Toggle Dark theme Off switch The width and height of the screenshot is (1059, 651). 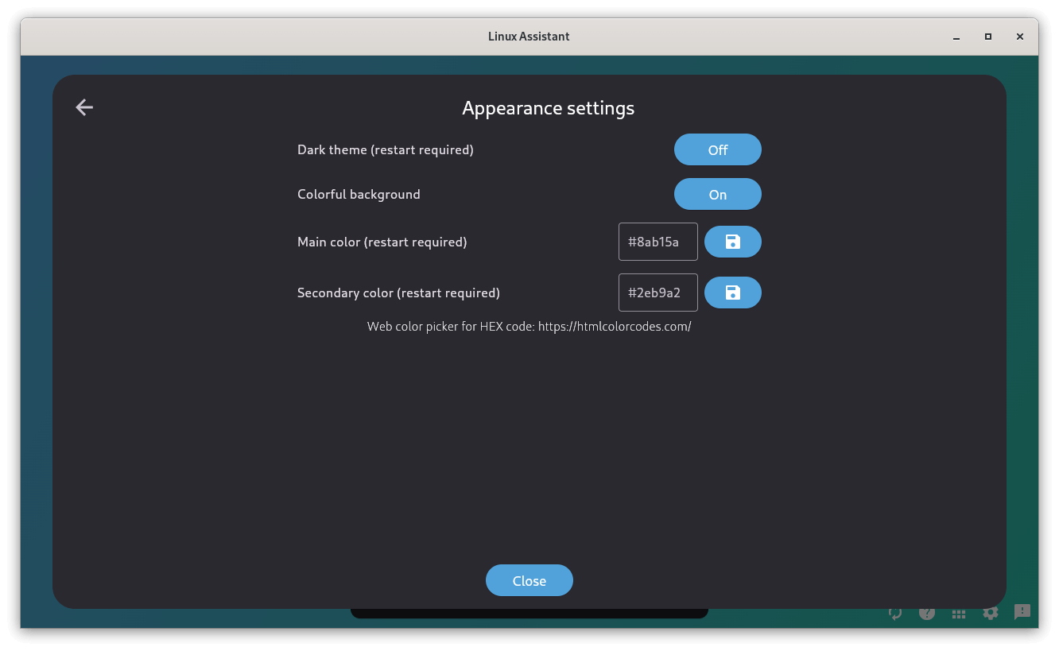[x=717, y=149]
